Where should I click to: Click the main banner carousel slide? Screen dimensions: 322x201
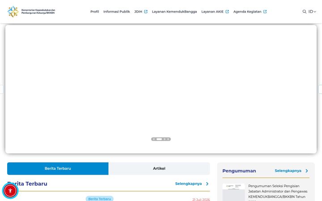[161, 89]
